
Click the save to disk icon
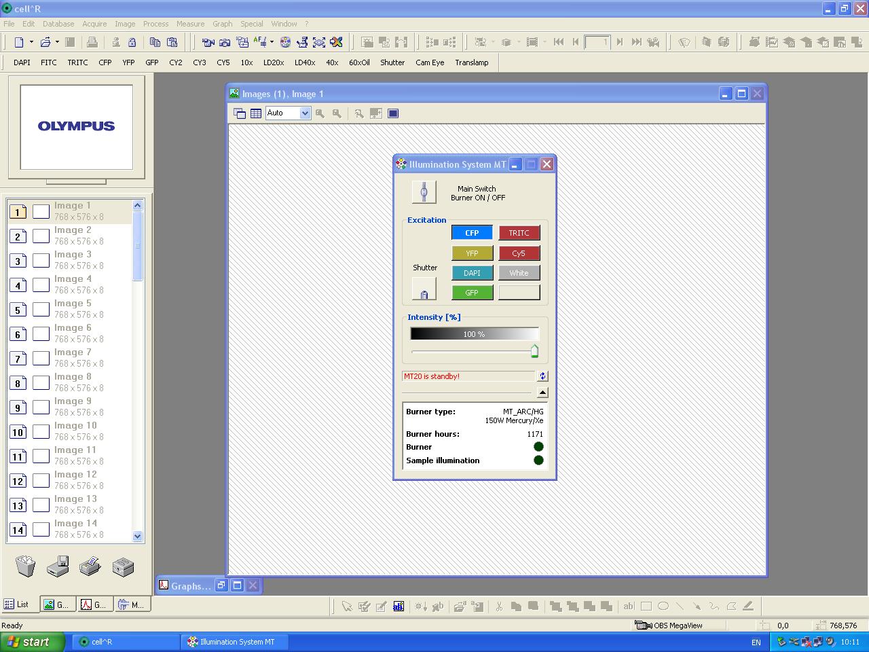click(x=58, y=566)
